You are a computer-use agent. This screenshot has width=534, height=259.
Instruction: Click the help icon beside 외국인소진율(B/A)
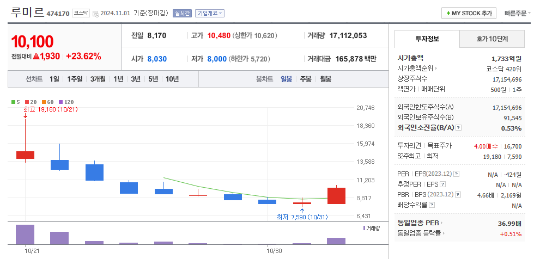click(x=459, y=128)
